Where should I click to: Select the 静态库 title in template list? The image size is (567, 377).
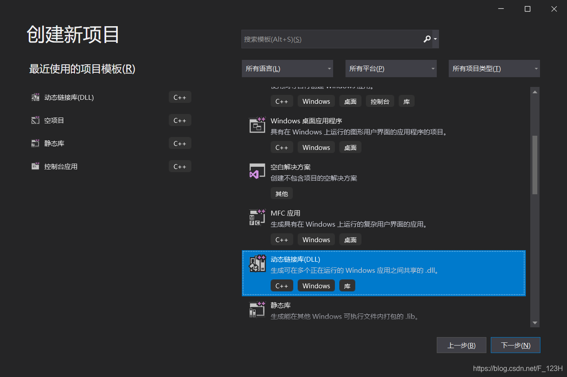tap(281, 305)
